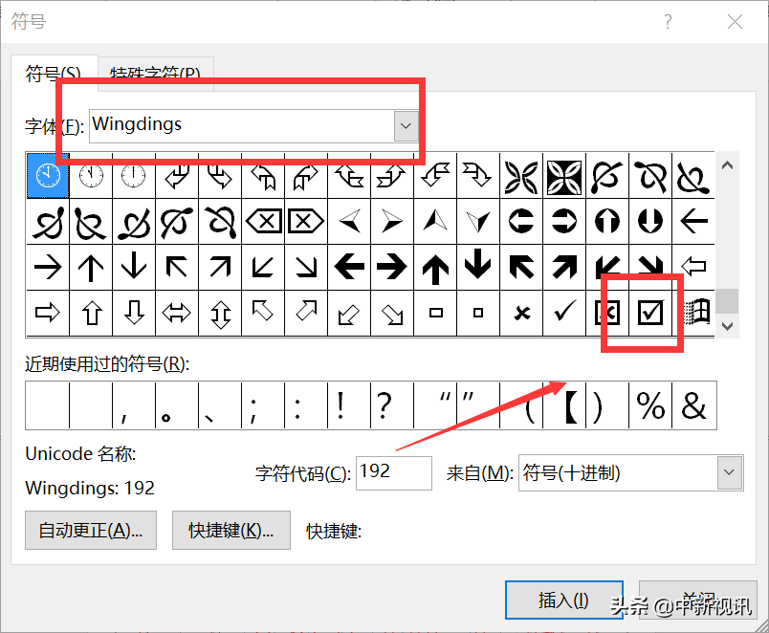
Task: Select the outlined right arrow symbol in bottom row
Action: pyautogui.click(x=48, y=313)
